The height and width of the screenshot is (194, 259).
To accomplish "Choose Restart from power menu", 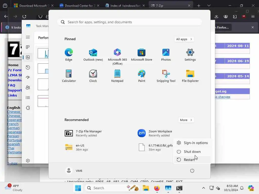I will [x=192, y=160].
